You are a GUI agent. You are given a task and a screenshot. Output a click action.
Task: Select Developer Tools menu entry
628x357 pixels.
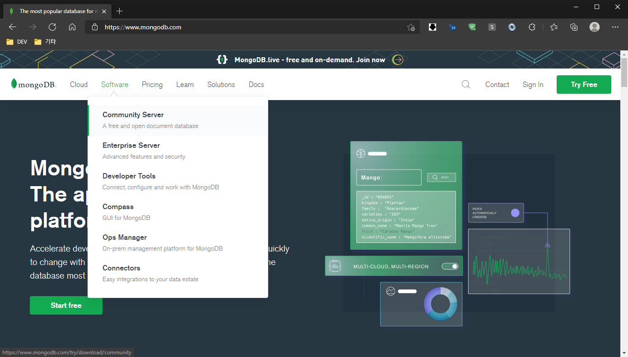(x=178, y=181)
